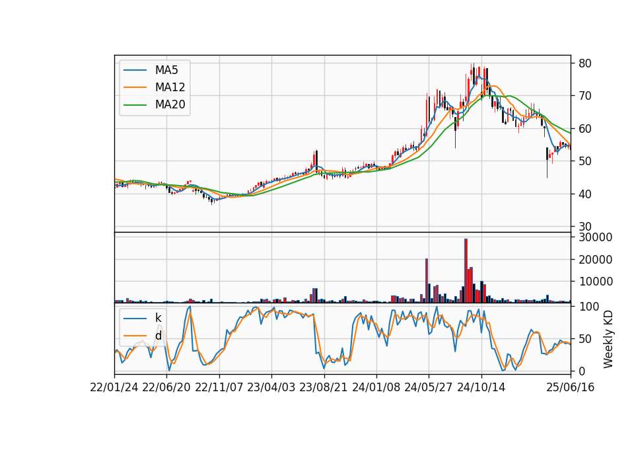Click the 22/11/07 date tick label
This screenshot has height=456, width=634.
(219, 387)
